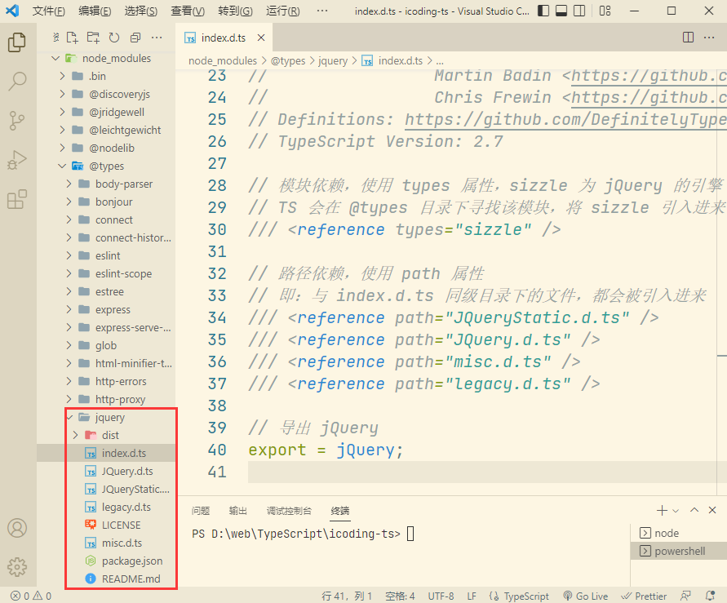Toggle the secondary side bar layout icon
This screenshot has width=727, height=603.
click(x=579, y=11)
